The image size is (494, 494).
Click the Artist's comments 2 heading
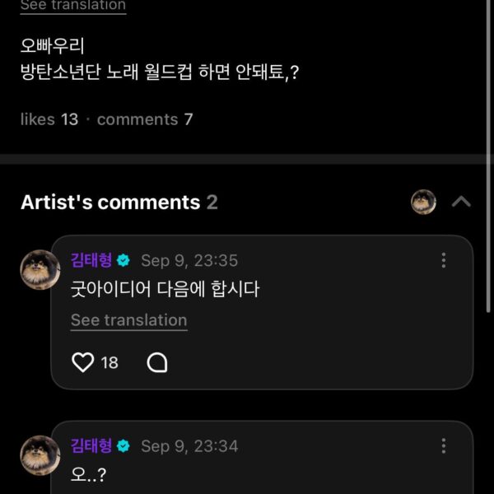119,203
